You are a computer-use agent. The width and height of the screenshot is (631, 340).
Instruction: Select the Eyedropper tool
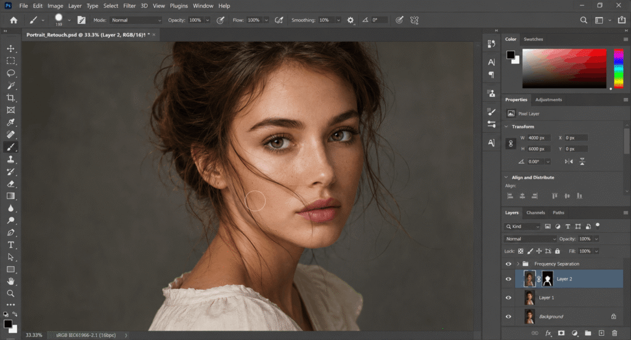[11, 123]
